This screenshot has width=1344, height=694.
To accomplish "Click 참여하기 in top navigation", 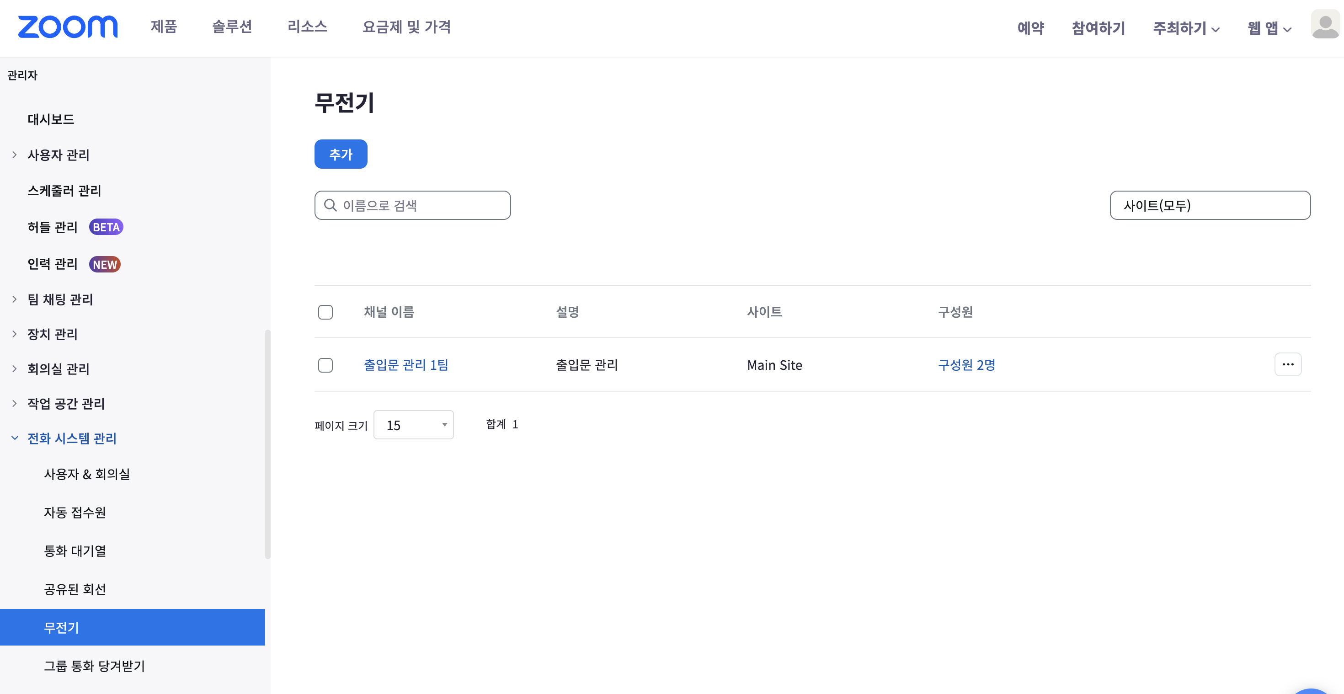I will [x=1098, y=28].
